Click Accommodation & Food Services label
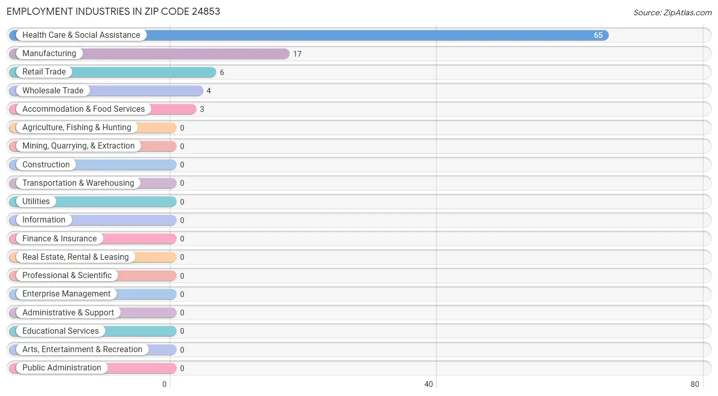Screen dimensions: 718x396 (84, 109)
